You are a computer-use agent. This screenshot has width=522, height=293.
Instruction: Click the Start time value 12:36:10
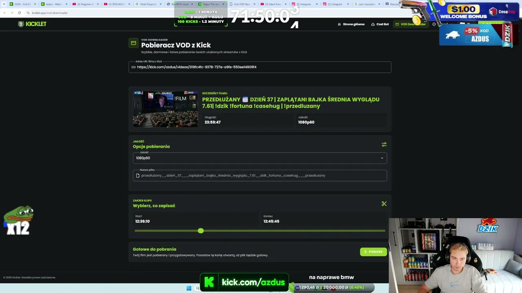(x=142, y=221)
